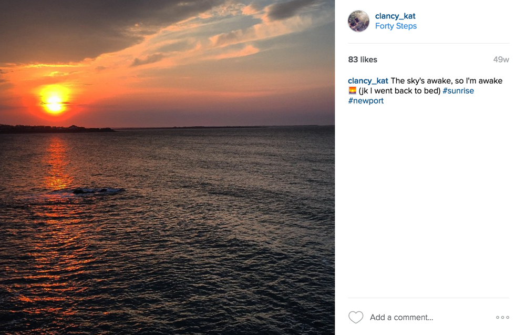The image size is (515, 335).
Task: Open the Forty Steps location link
Action: click(x=396, y=26)
